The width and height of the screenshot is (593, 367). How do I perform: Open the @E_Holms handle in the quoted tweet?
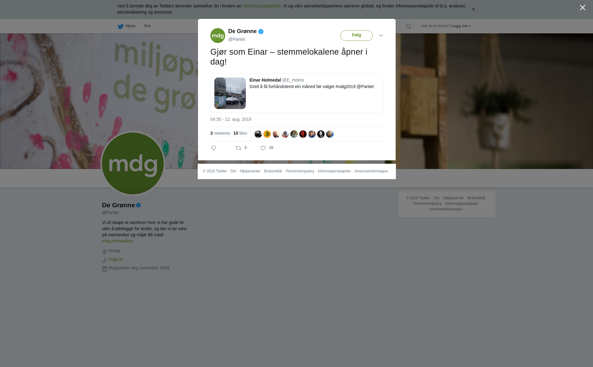(293, 80)
